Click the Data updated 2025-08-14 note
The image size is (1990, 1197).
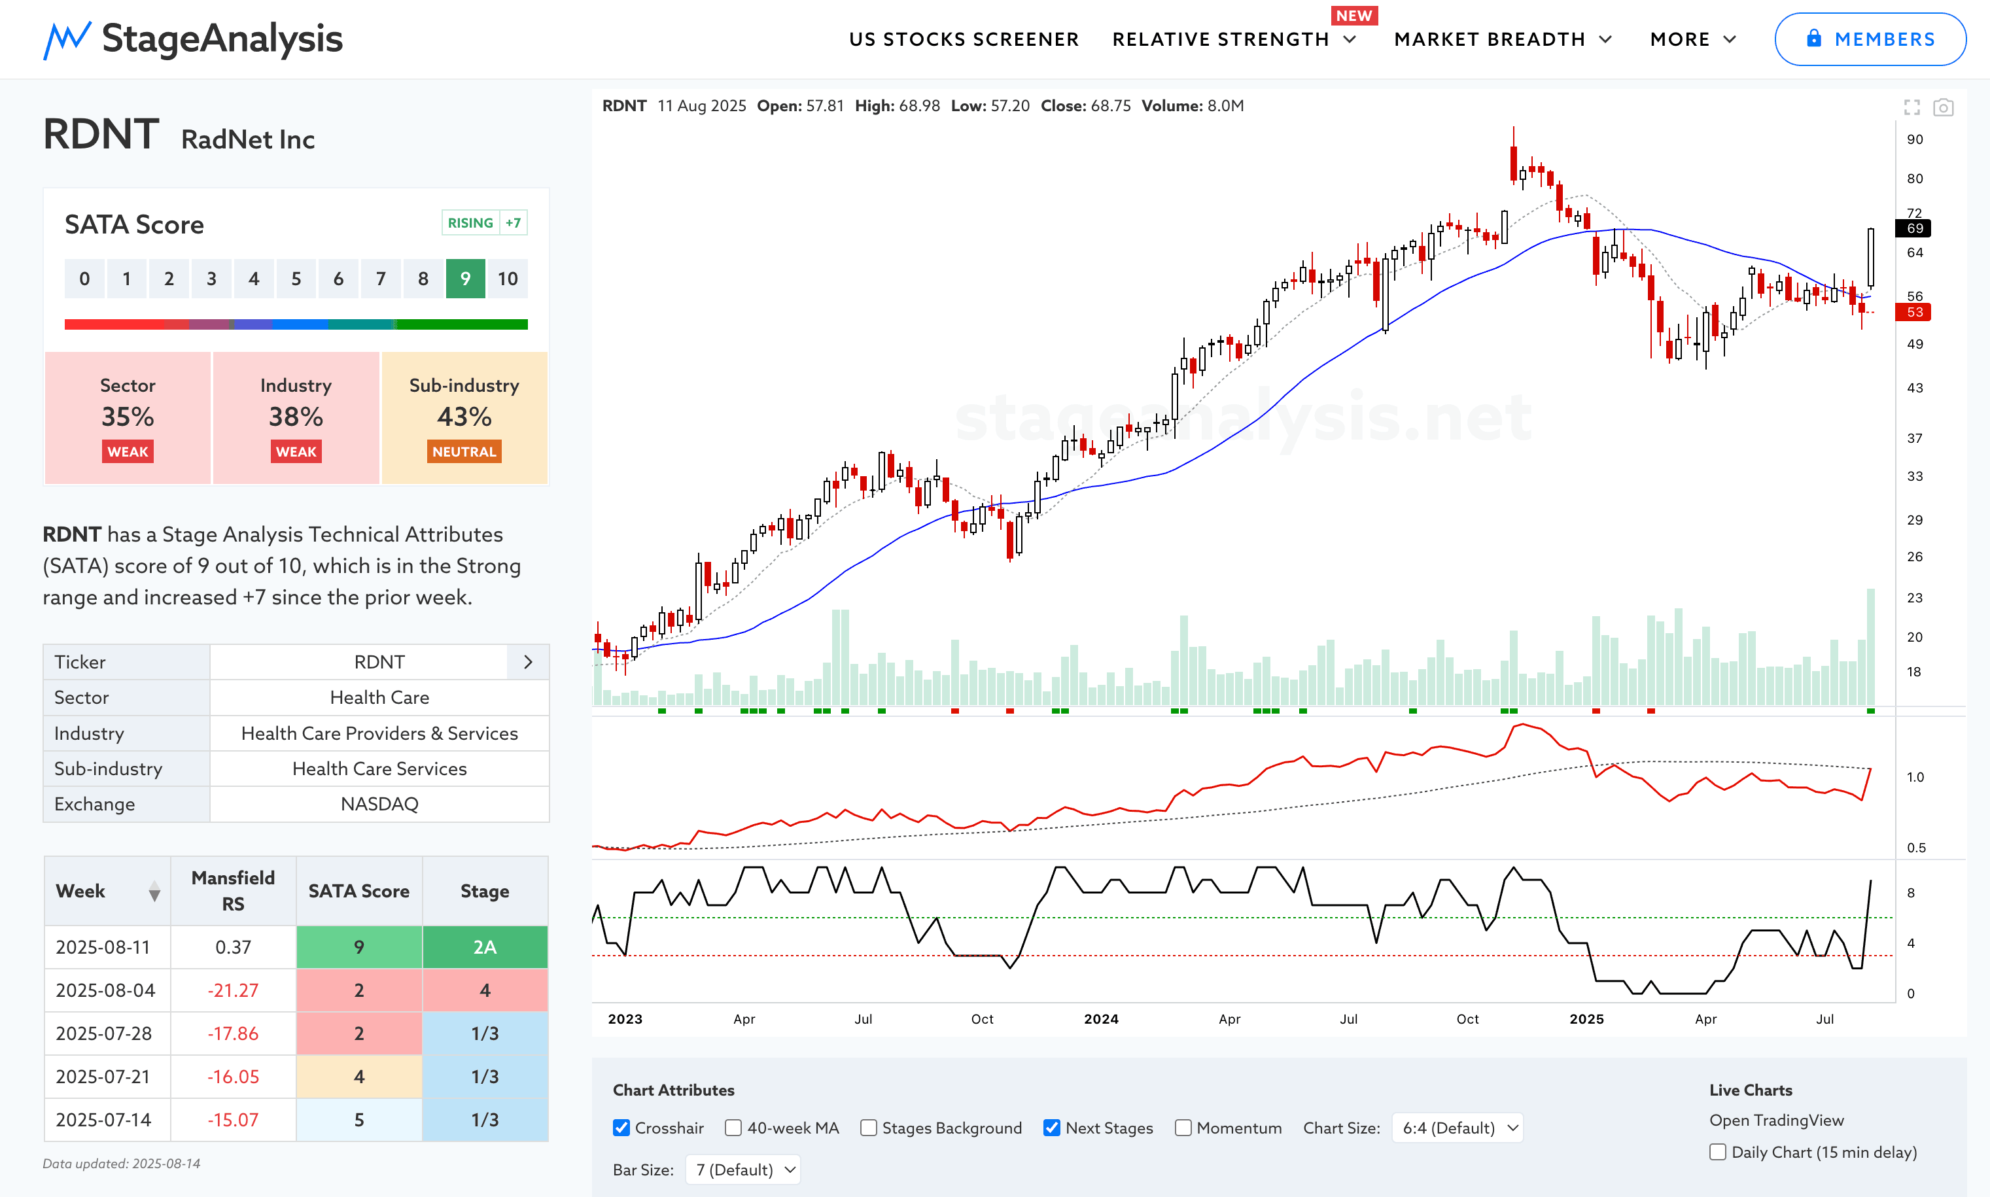(x=122, y=1163)
